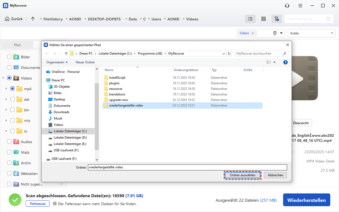Open the Organisieren dropdown menu
Screen dimensions: 339x212
pyautogui.click(x=57, y=62)
